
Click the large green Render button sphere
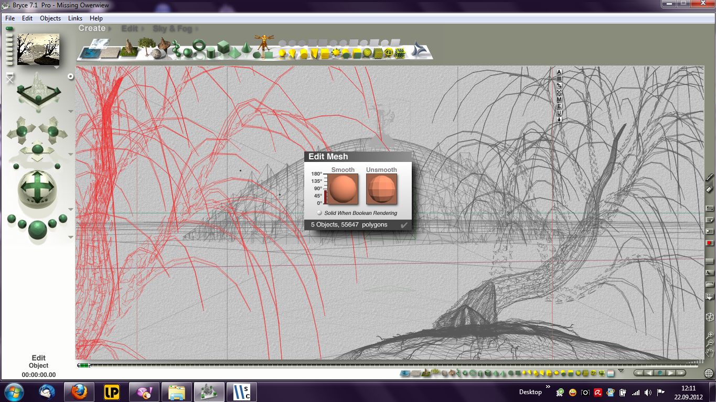[37, 229]
